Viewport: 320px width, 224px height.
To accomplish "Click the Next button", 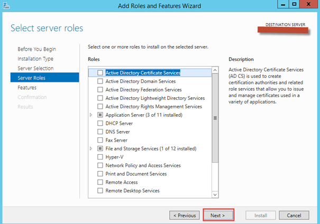I will tap(218, 216).
